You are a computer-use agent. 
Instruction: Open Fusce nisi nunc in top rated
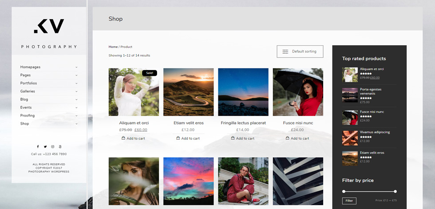[372, 112]
